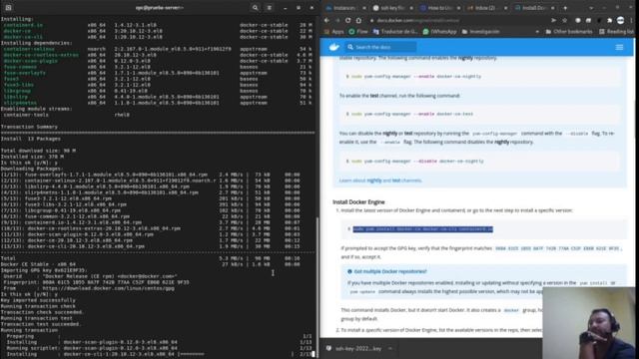Click the lock icon in address bar
639x359 pixels.
tap(371, 20)
